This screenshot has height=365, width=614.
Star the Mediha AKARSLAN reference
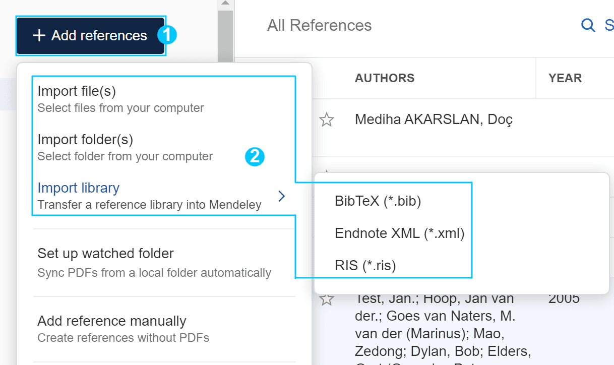point(327,120)
